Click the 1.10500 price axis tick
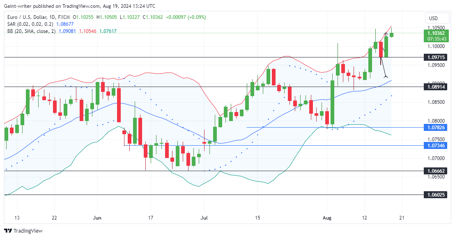455x238 pixels. pos(436,28)
